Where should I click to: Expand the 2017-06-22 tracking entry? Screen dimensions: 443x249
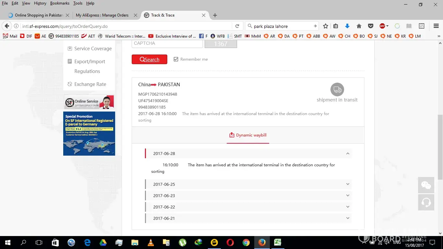coord(348,207)
